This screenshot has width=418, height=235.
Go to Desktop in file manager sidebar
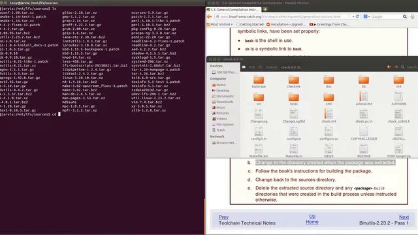click(220, 91)
